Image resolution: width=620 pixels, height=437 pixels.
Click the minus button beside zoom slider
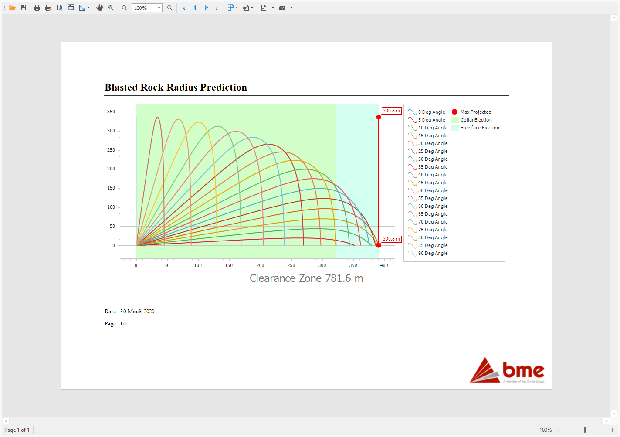[x=559, y=430]
